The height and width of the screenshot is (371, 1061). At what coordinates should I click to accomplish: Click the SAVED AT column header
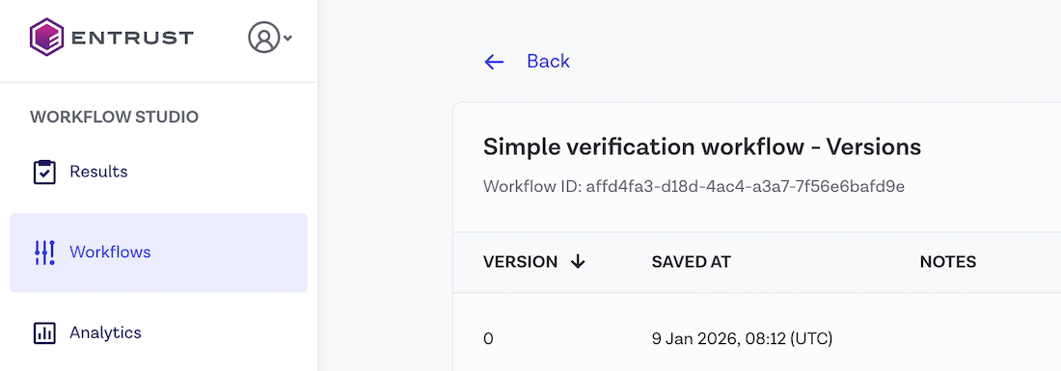click(691, 262)
